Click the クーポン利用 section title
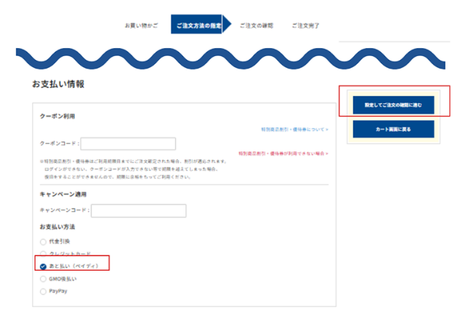This screenshot has width=455, height=329. point(57,116)
